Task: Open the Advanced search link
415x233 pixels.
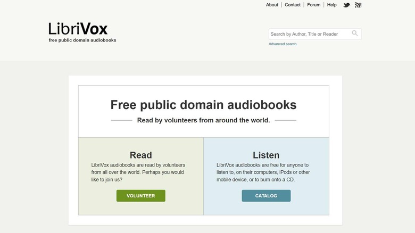Action: tap(283, 44)
